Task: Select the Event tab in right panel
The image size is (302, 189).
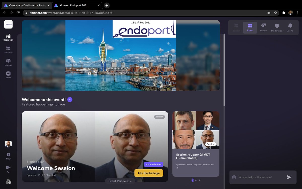Action: 250,27
